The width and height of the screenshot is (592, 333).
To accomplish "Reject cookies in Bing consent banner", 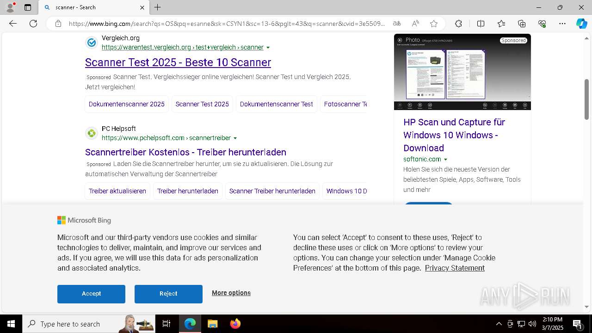I will pos(168,294).
